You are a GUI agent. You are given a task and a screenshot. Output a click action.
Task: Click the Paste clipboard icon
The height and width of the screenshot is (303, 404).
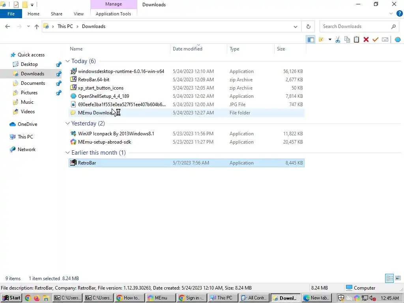(356, 40)
